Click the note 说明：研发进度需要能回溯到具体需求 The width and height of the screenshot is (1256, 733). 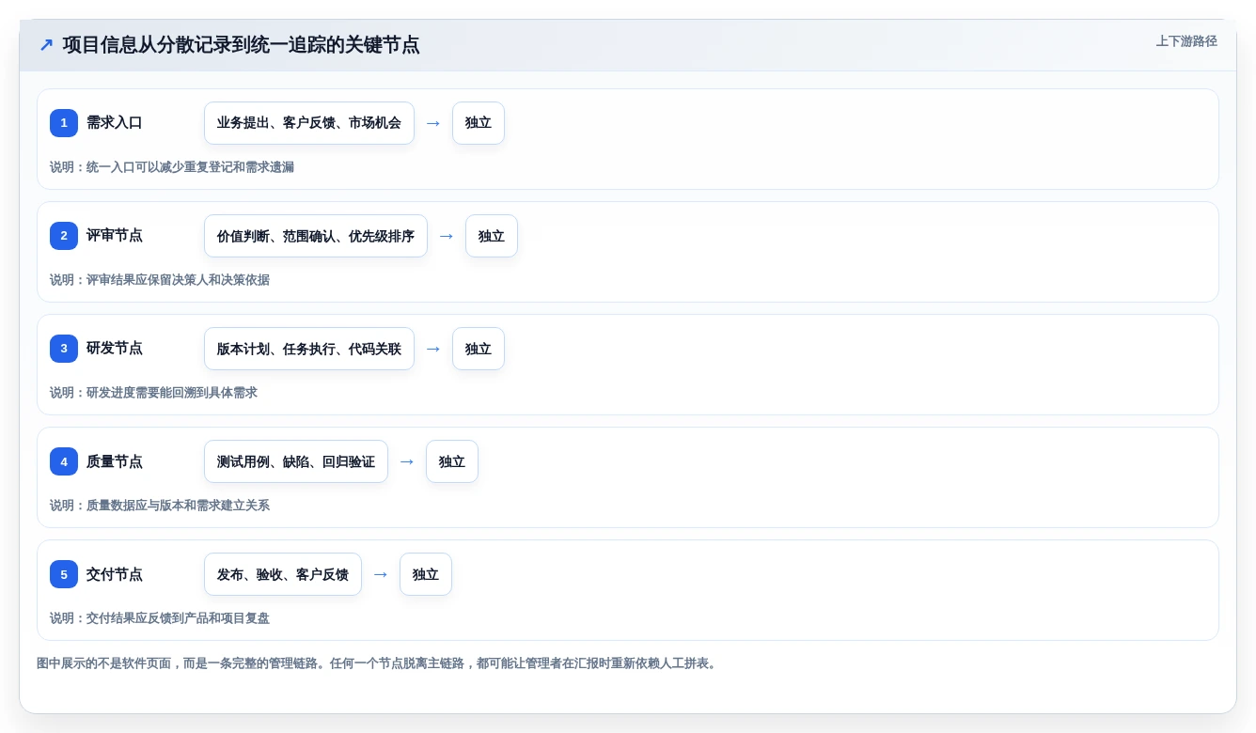(153, 393)
